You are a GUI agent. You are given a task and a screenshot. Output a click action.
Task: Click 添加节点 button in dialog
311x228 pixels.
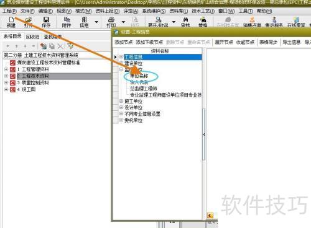[x=124, y=42]
